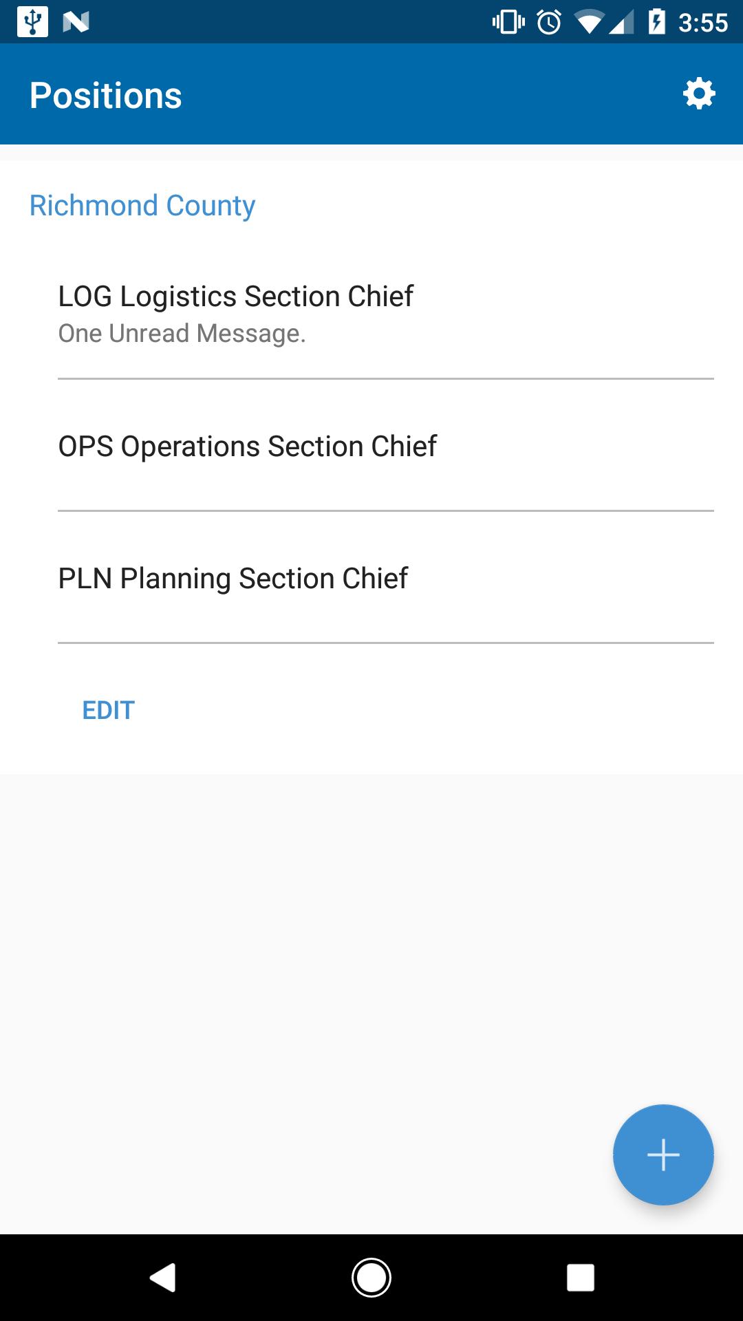
Task: Tap the USB status bar icon
Action: tap(32, 22)
